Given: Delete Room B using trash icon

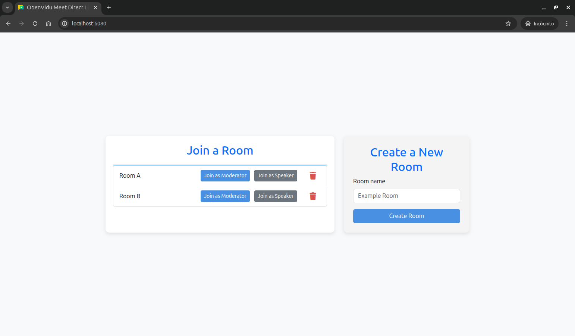Looking at the screenshot, I should pos(313,196).
